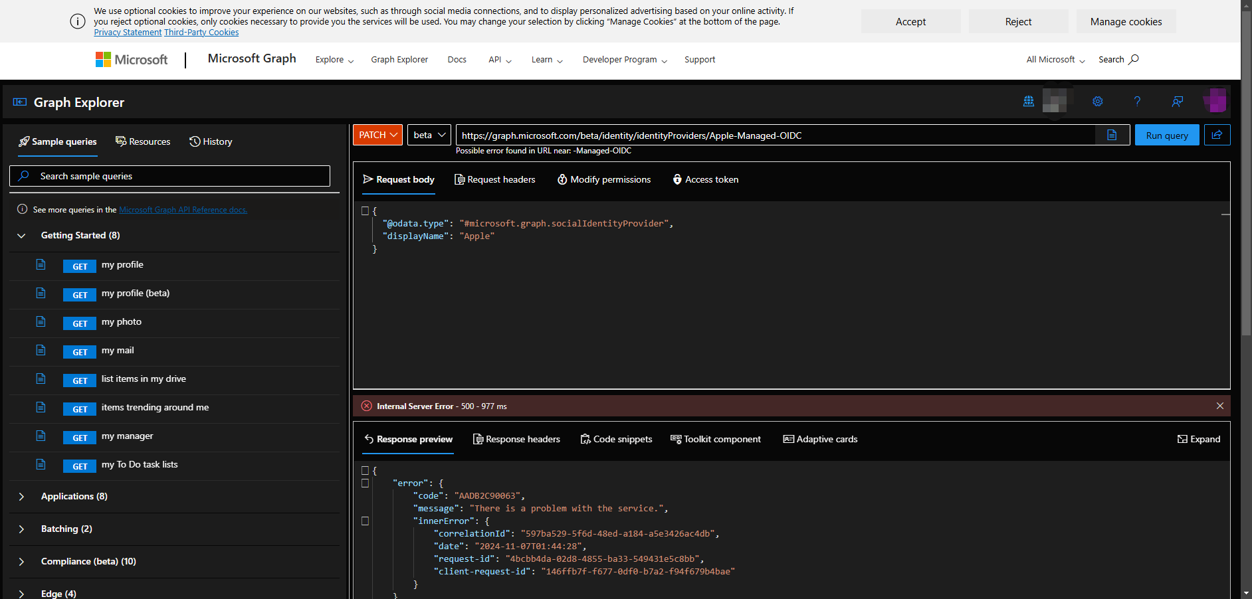Click the Search sample queries field
The height and width of the screenshot is (599, 1252).
tap(169, 176)
